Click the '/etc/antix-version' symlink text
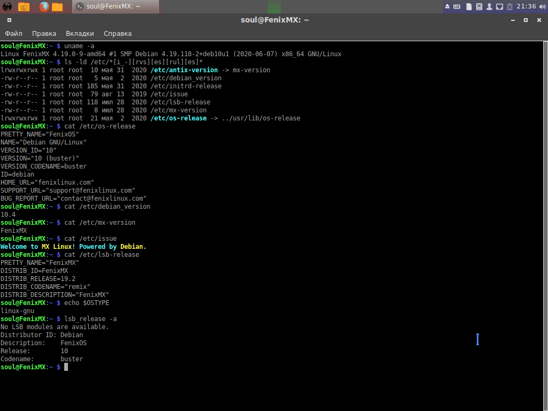Image resolution: width=548 pixels, height=411 pixels. 184,70
